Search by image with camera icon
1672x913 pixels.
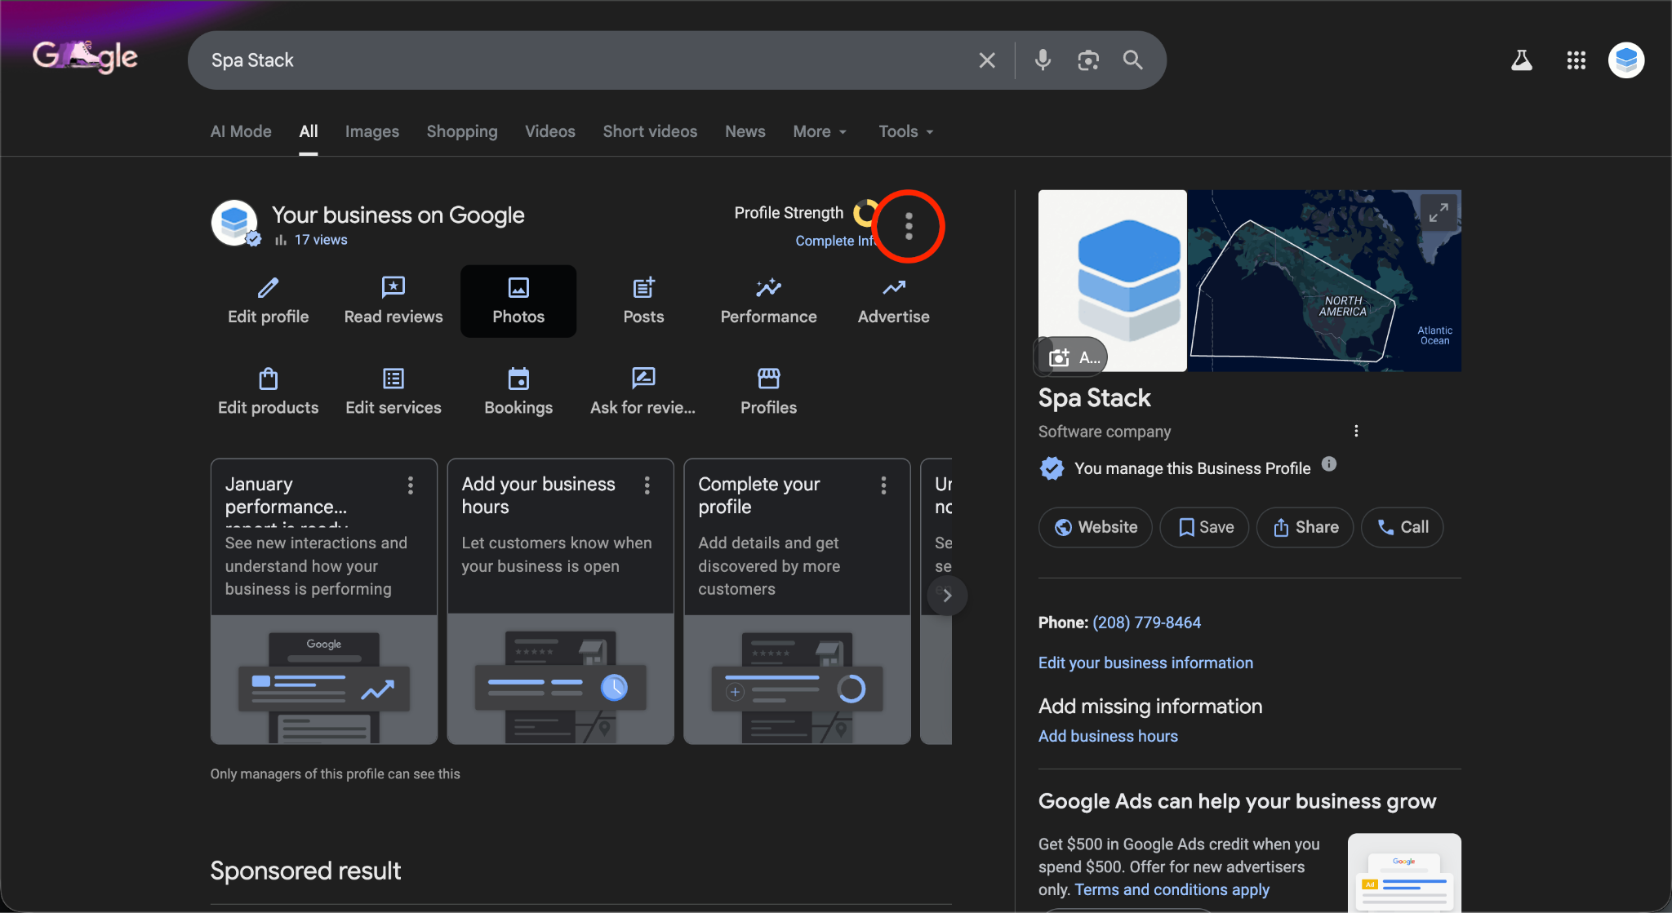click(1087, 60)
